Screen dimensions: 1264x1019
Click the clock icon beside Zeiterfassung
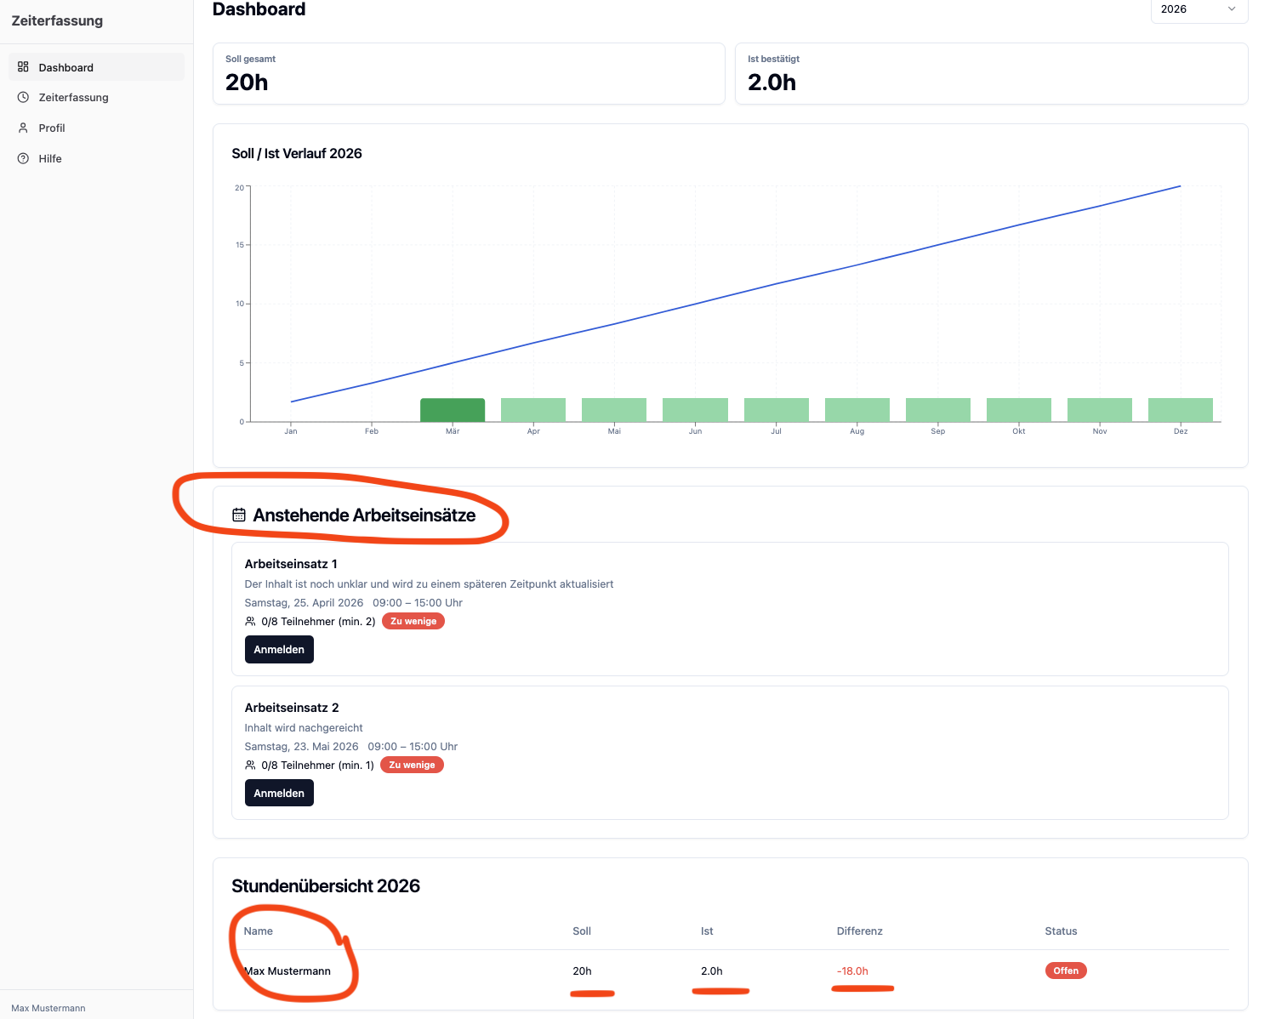[23, 98]
